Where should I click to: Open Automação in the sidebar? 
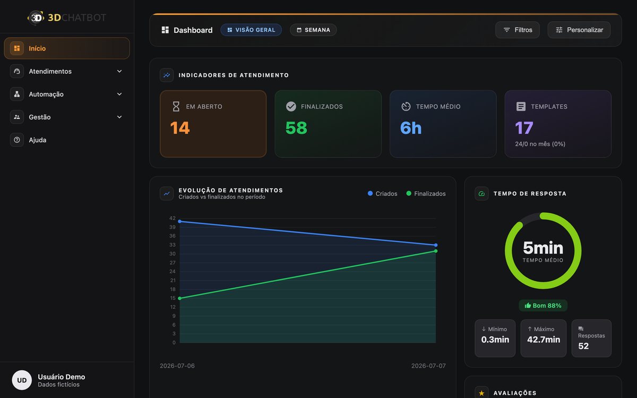pos(67,94)
